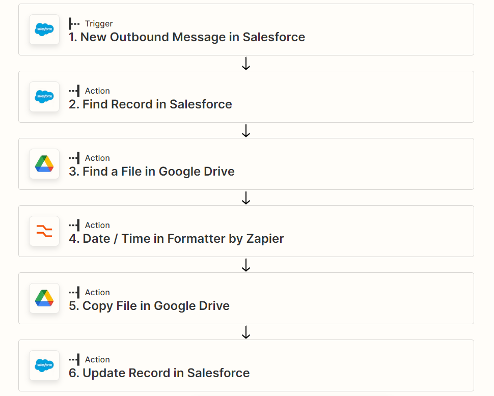The image size is (494, 396).
Task: Click the action symbol in step 2
Action: (74, 91)
